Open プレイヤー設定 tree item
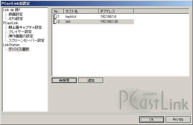This screenshot has height=125, width=193. click(x=20, y=32)
